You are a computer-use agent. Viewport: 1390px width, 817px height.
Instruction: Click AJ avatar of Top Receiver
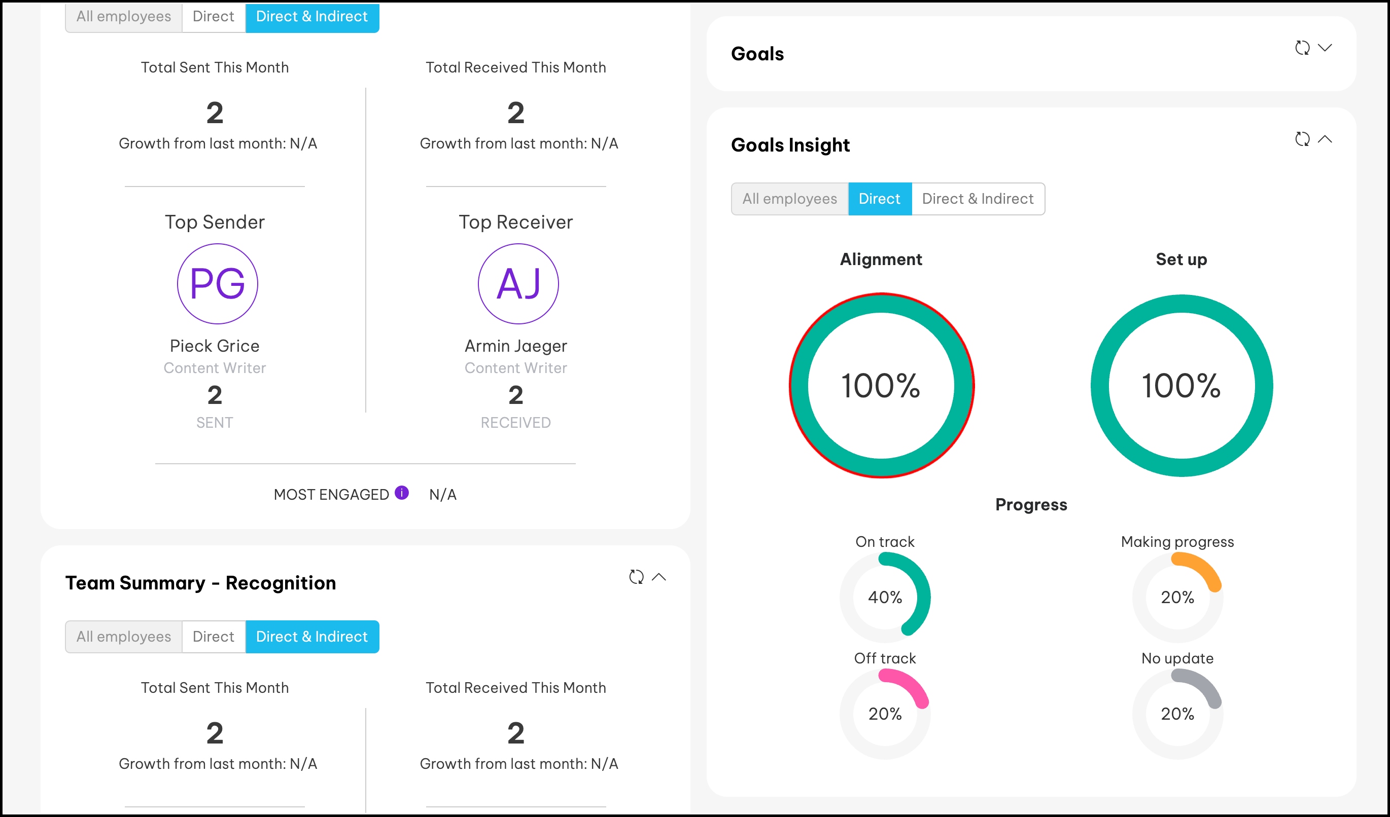pyautogui.click(x=518, y=284)
